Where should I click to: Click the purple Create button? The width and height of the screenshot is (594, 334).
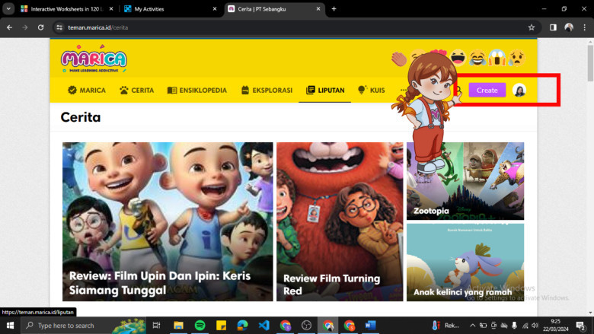click(x=487, y=90)
